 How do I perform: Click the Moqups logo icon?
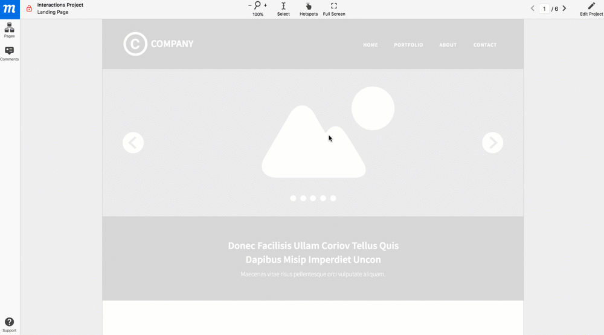point(10,8)
